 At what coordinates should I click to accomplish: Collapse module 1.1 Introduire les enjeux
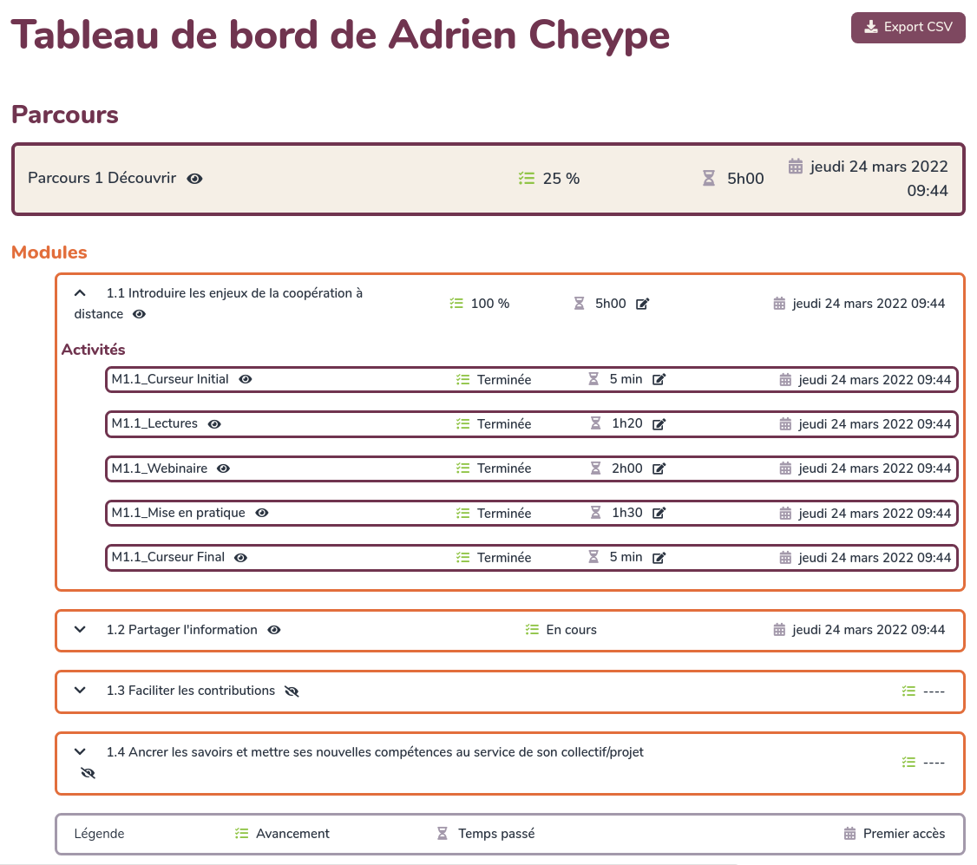click(80, 293)
